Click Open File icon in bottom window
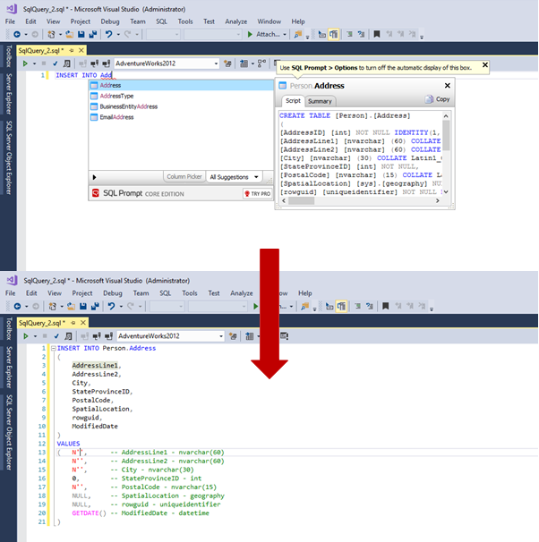 pyautogui.click(x=72, y=306)
